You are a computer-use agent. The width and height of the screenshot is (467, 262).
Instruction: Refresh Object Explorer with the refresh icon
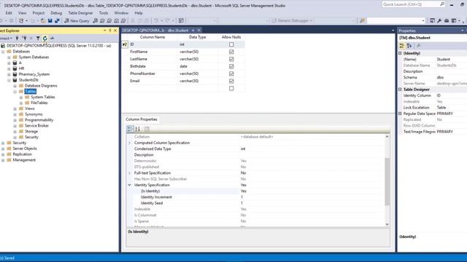[45, 38]
